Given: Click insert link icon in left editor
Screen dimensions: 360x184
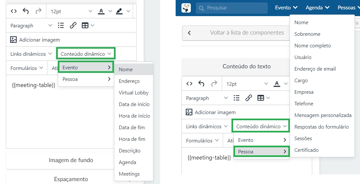Looking at the screenshot, I should (x=73, y=25).
